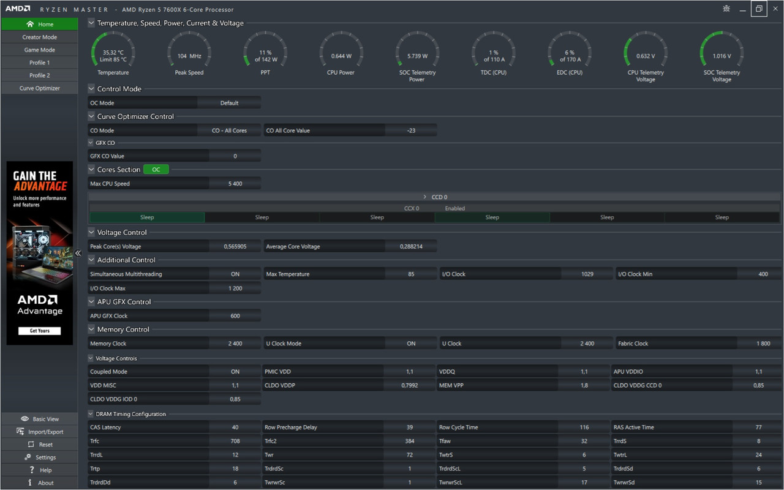The height and width of the screenshot is (490, 784).
Task: Collapse Temperature, Speed, Power section
Action: coord(91,23)
